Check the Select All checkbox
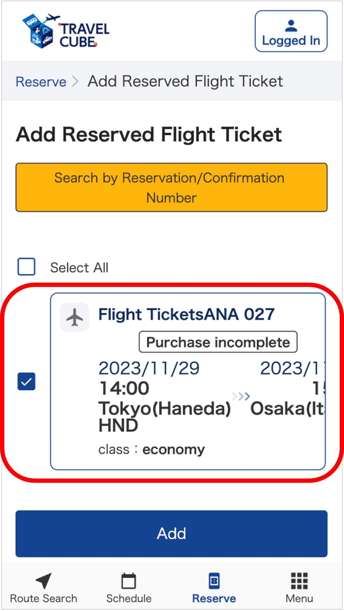 26,267
